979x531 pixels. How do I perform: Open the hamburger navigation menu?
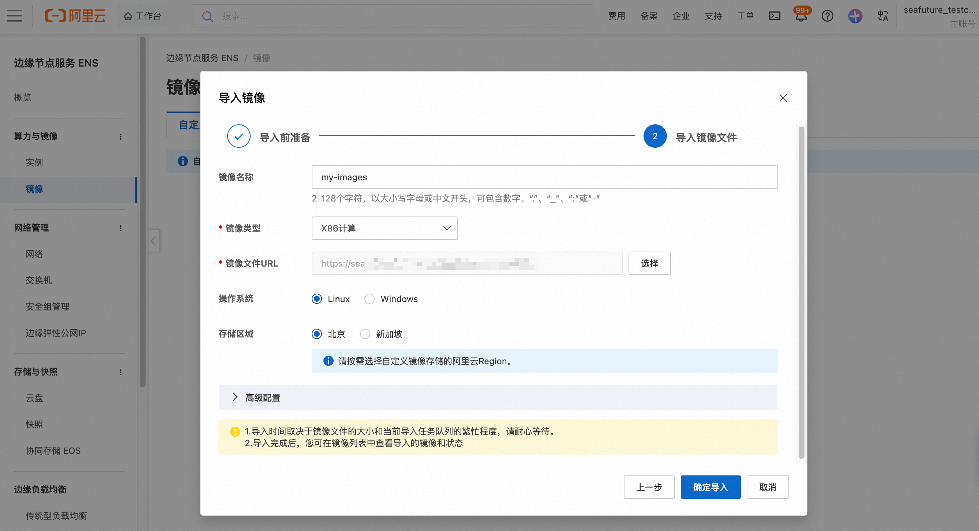click(x=14, y=16)
